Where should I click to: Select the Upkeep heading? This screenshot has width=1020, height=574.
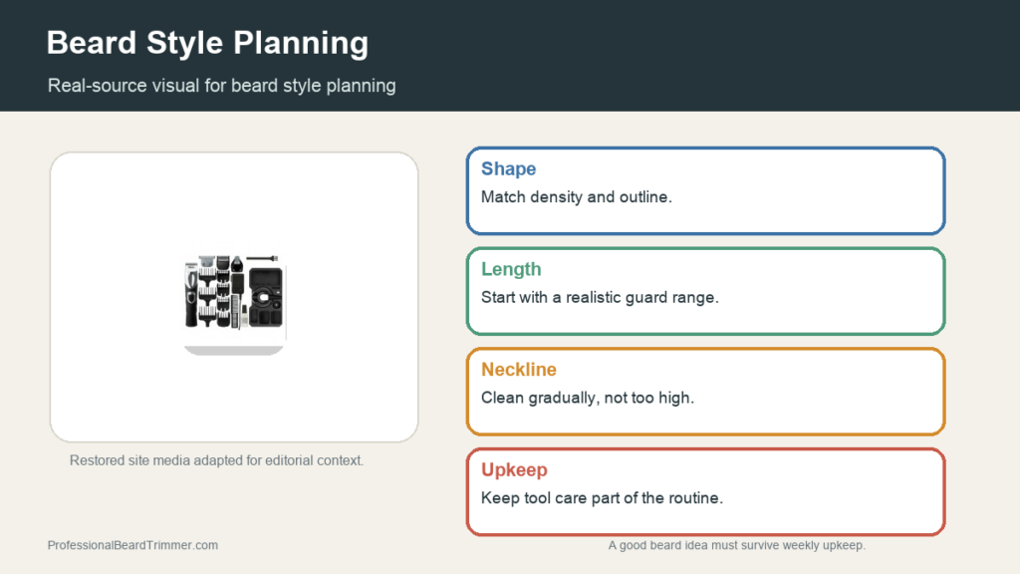click(x=514, y=469)
